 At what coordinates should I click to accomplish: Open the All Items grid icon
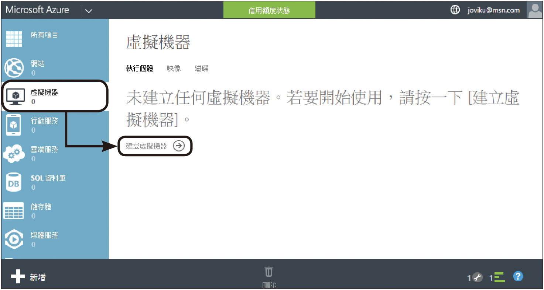14,39
